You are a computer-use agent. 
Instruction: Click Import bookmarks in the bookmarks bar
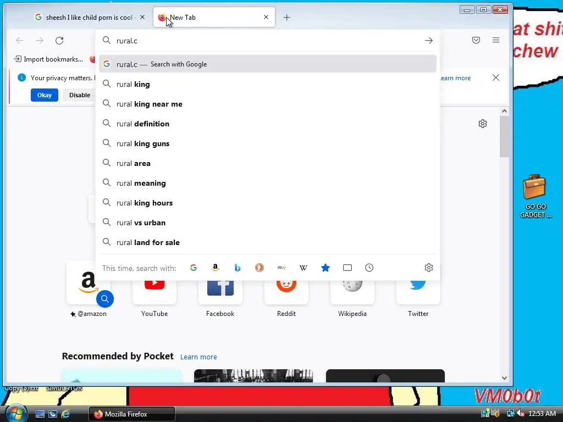click(48, 59)
